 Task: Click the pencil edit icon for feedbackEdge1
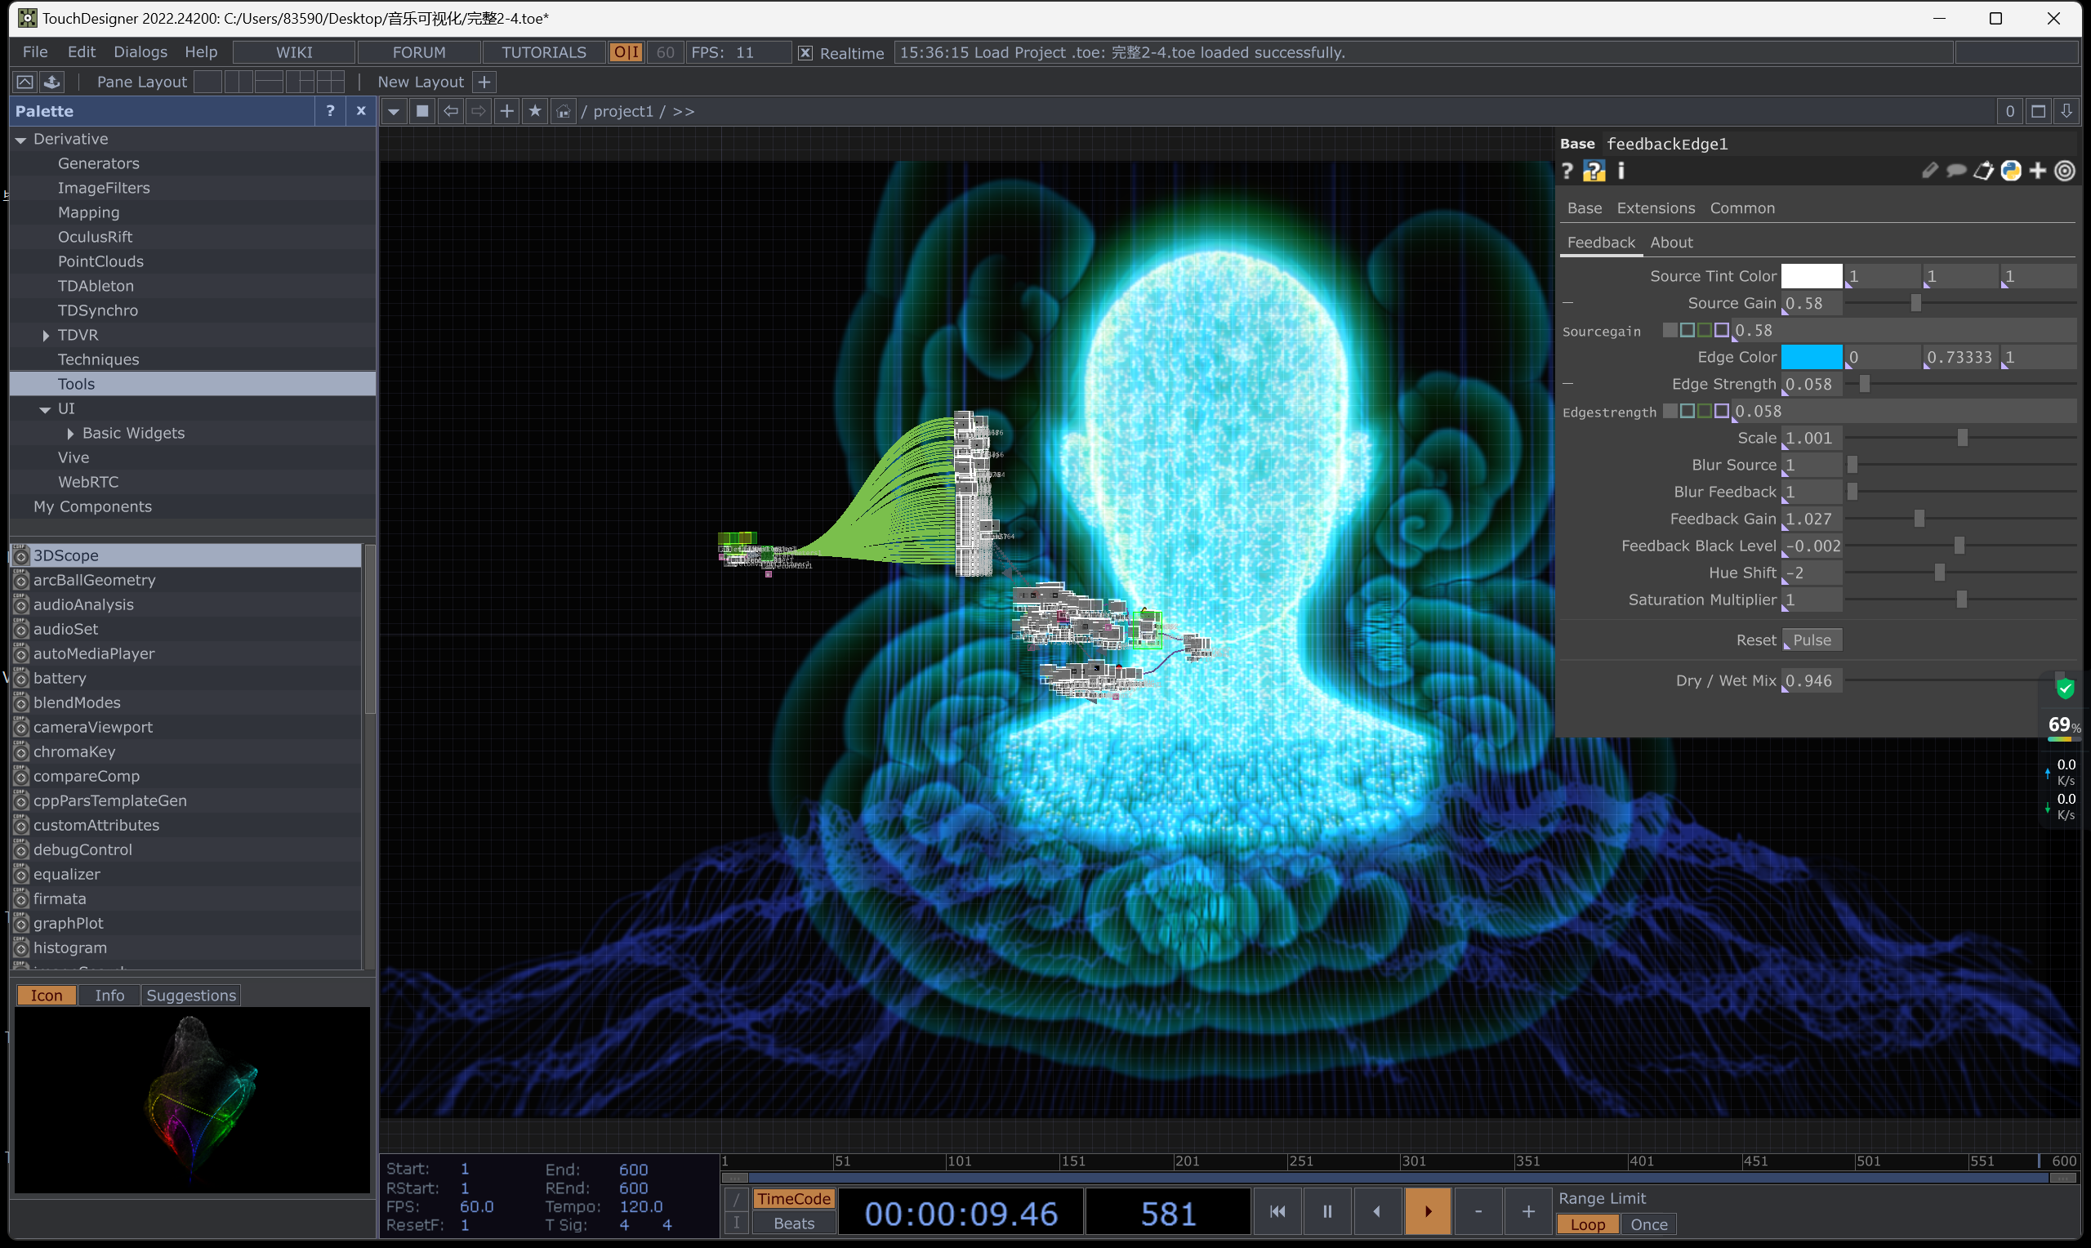coord(1929,172)
